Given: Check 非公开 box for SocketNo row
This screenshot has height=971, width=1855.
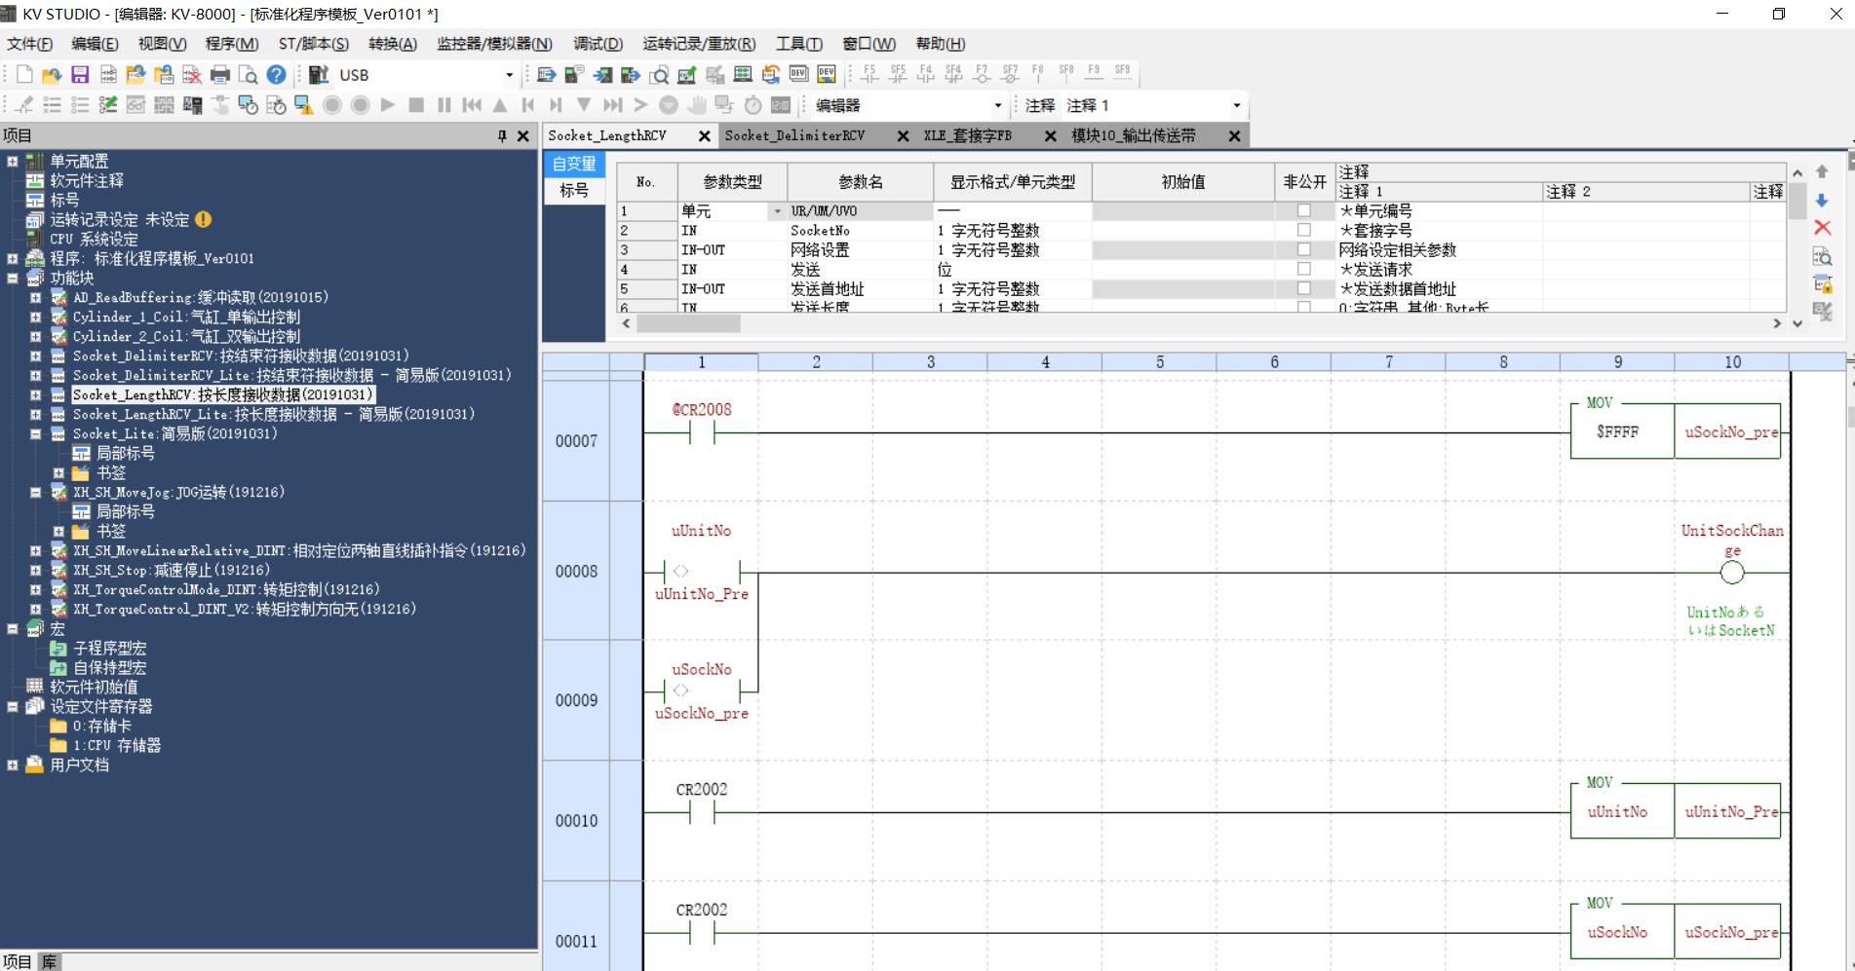Looking at the screenshot, I should 1303,230.
